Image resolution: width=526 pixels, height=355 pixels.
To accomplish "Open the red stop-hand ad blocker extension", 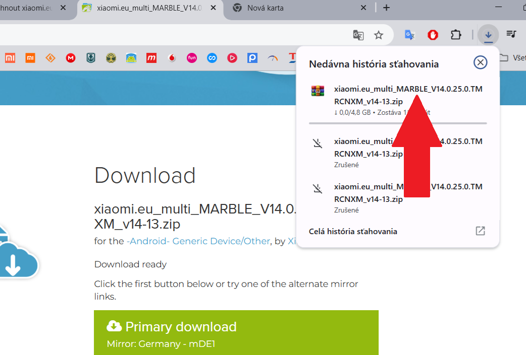I will (433, 35).
